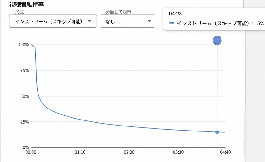
Task: Click the 02:20 x-axis time label
Action: tap(129, 152)
